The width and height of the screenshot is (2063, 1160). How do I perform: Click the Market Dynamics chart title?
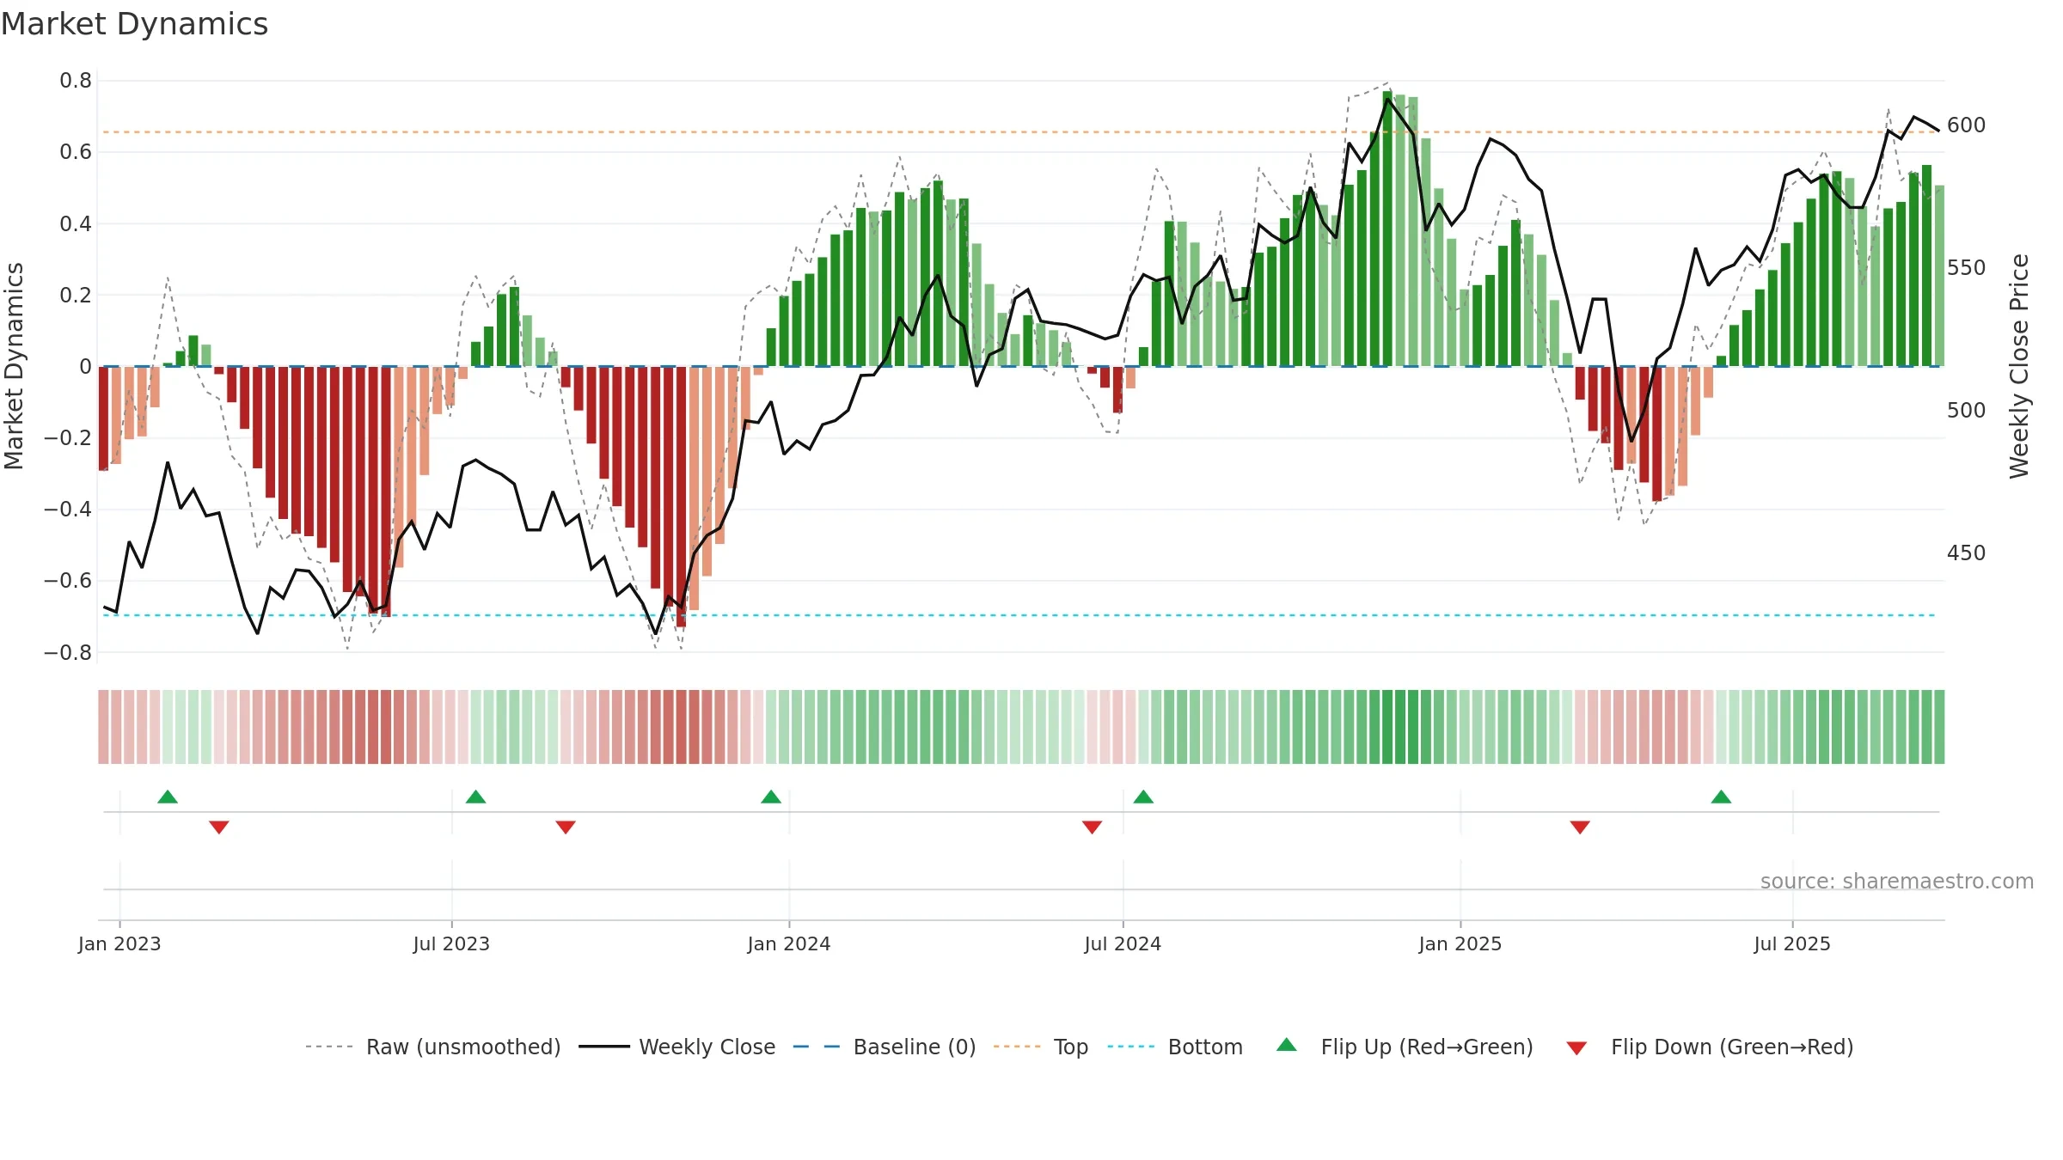pyautogui.click(x=134, y=24)
